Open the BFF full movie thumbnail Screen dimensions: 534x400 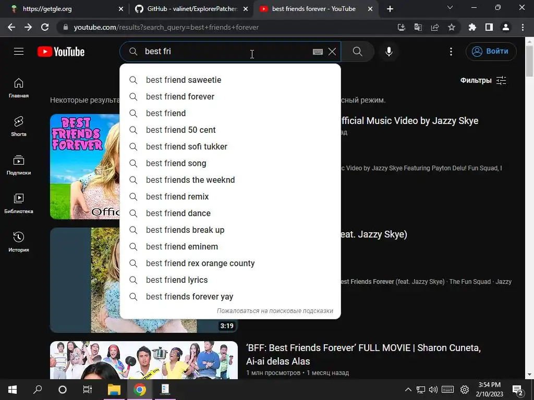[144, 360]
